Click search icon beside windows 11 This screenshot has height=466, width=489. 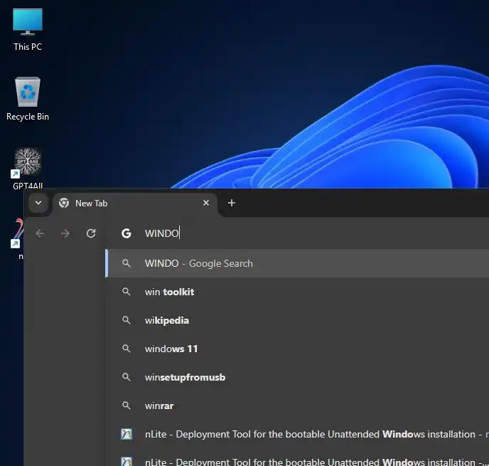coord(127,349)
